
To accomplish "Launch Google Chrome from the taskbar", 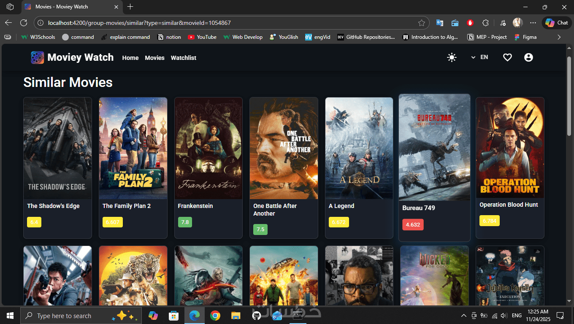I will point(215,316).
